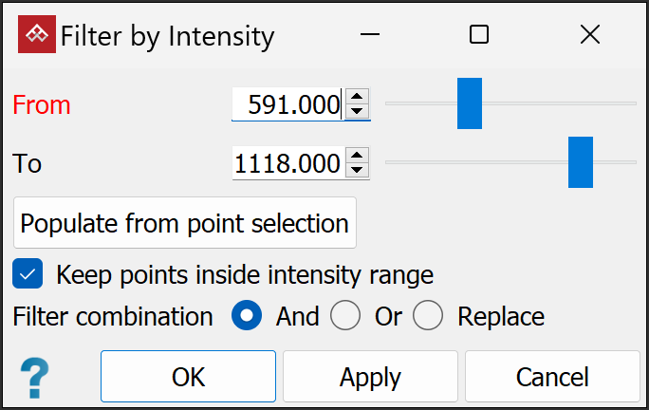649x410 pixels.
Task: Cancel the intensity filter dialog
Action: pos(552,377)
